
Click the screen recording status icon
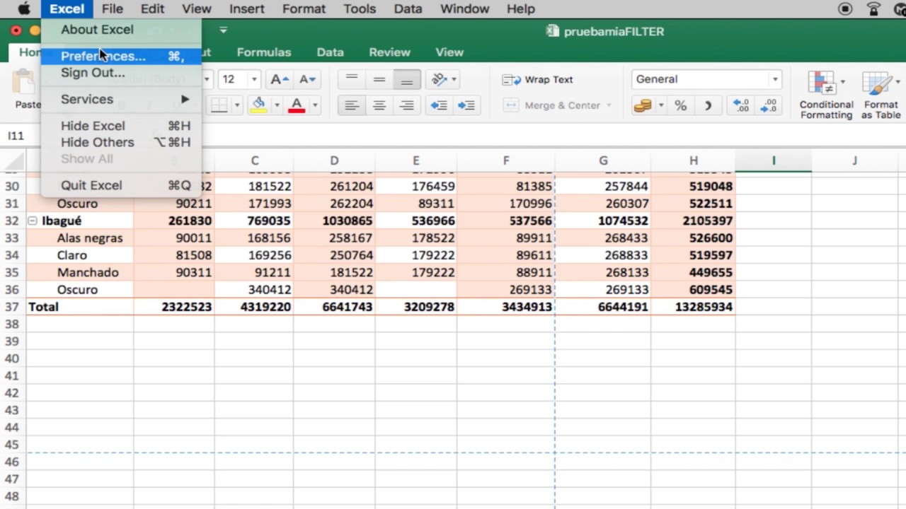(845, 8)
